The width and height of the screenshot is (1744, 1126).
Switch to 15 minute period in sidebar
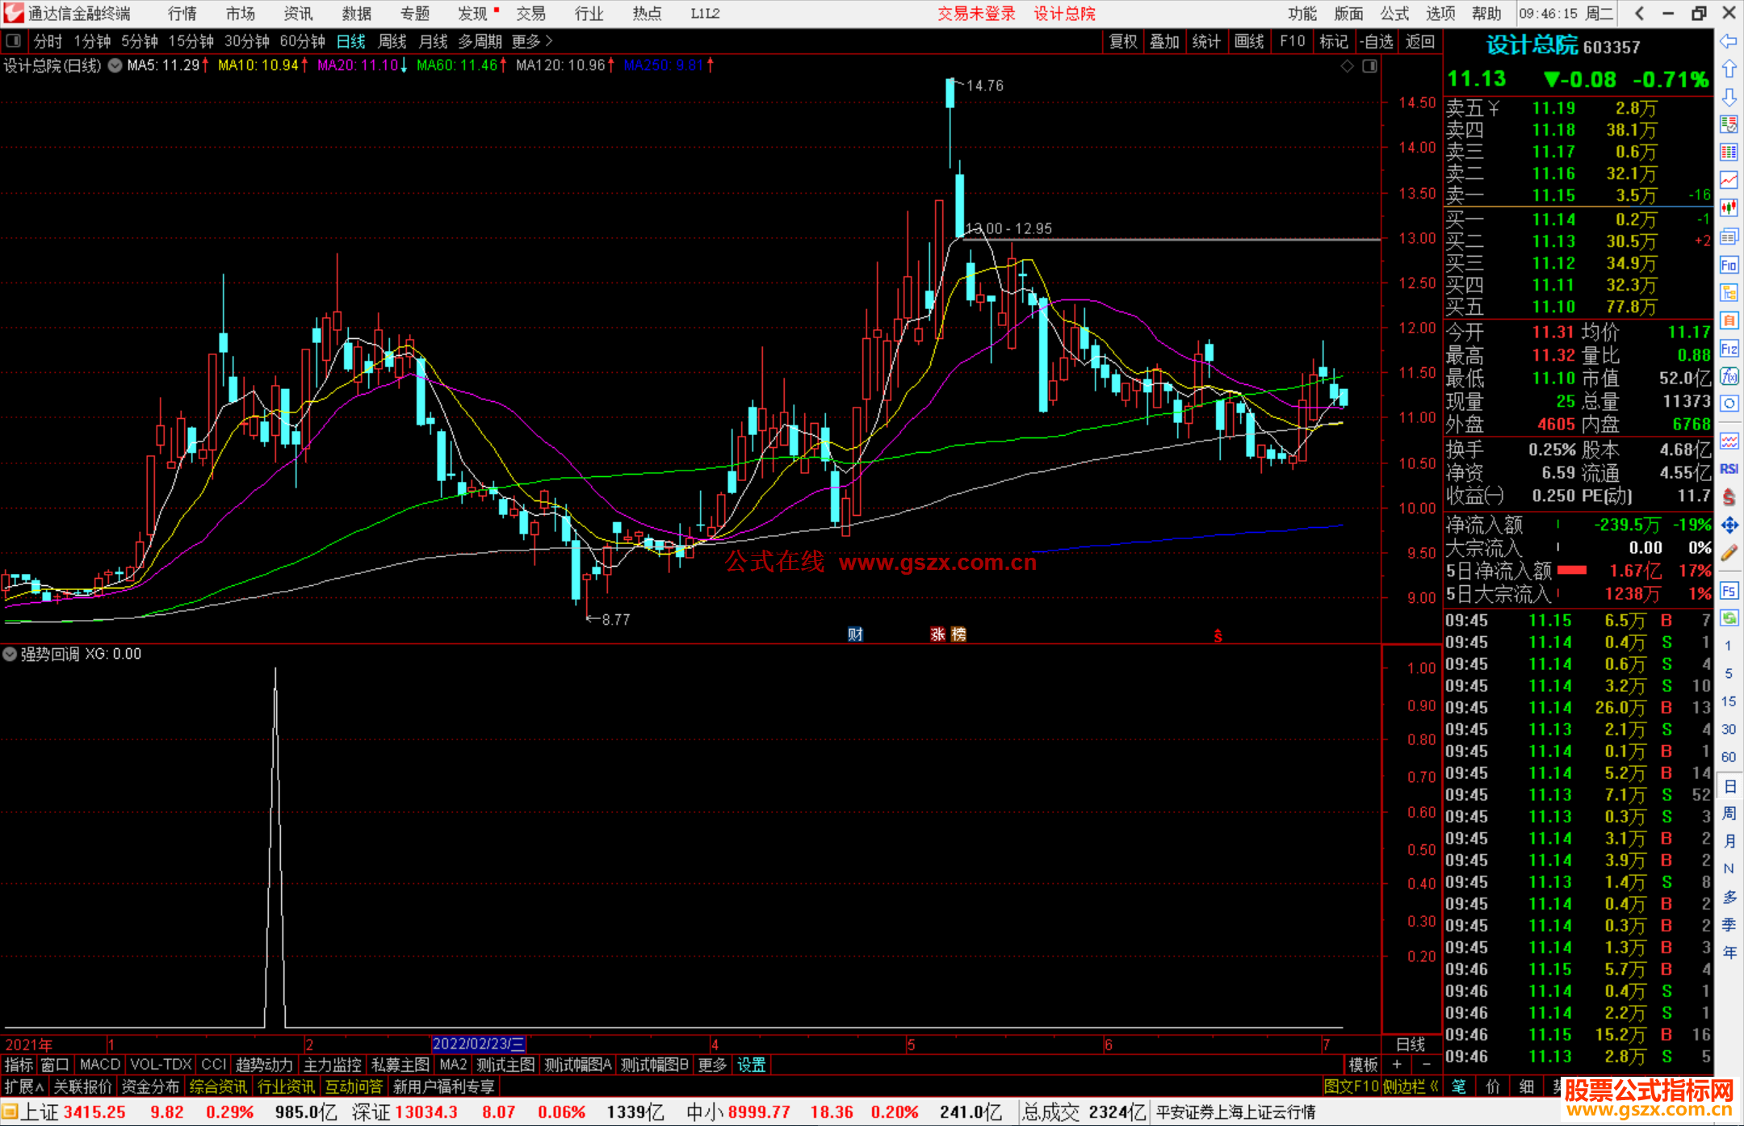pyautogui.click(x=1729, y=701)
